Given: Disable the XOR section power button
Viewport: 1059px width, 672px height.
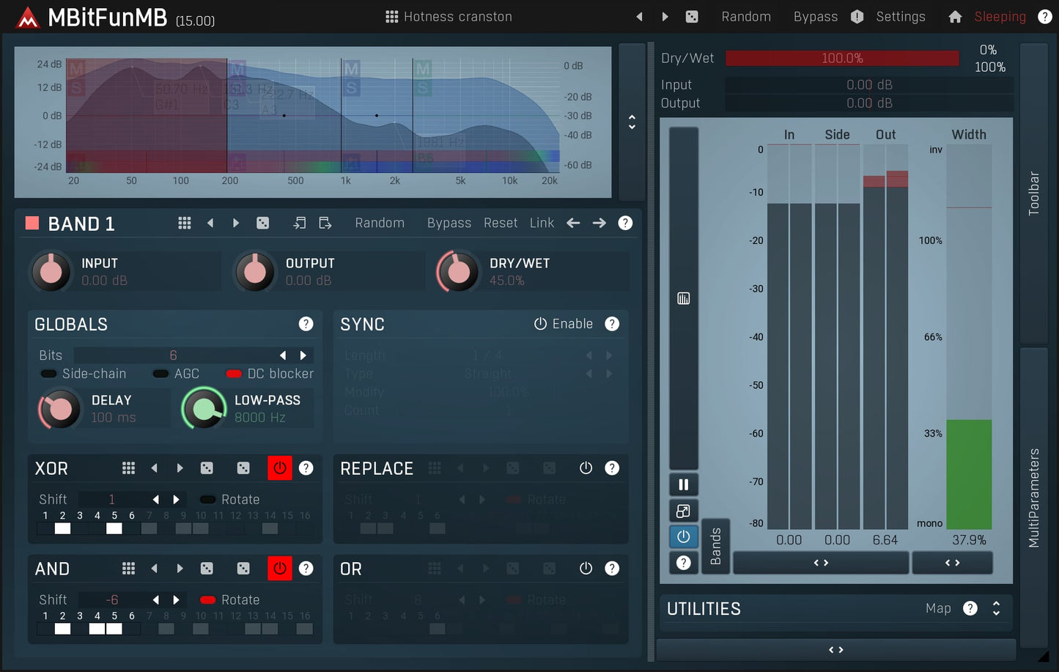Looking at the screenshot, I should coord(279,468).
